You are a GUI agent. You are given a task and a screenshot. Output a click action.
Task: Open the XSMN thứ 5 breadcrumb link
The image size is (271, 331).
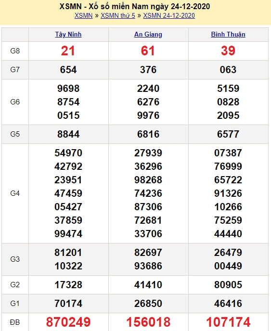click(118, 15)
